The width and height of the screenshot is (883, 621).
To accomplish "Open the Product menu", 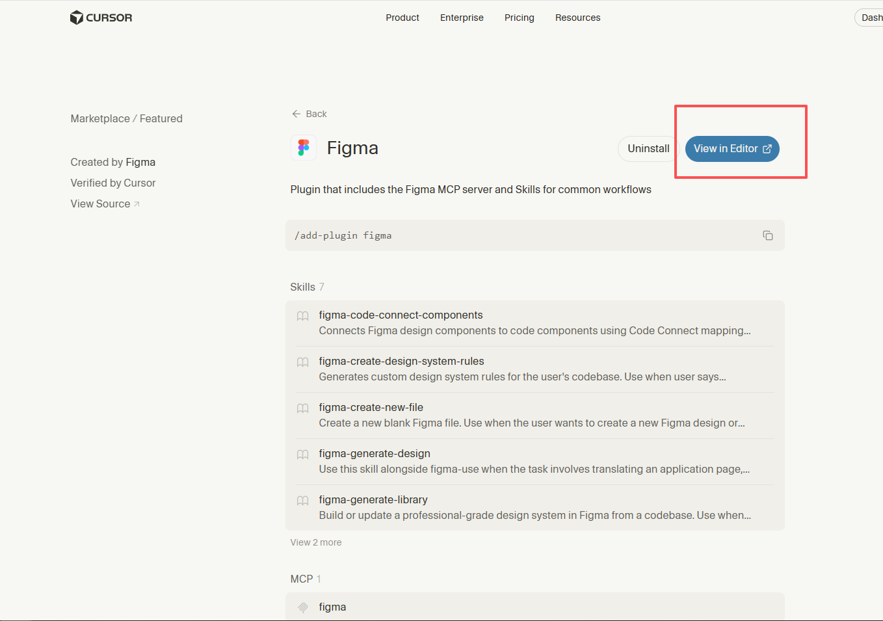I will click(402, 18).
